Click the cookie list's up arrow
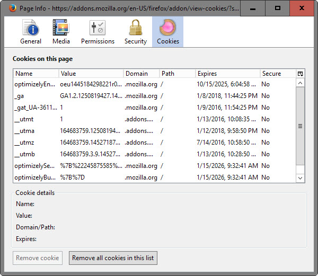 click(301, 83)
